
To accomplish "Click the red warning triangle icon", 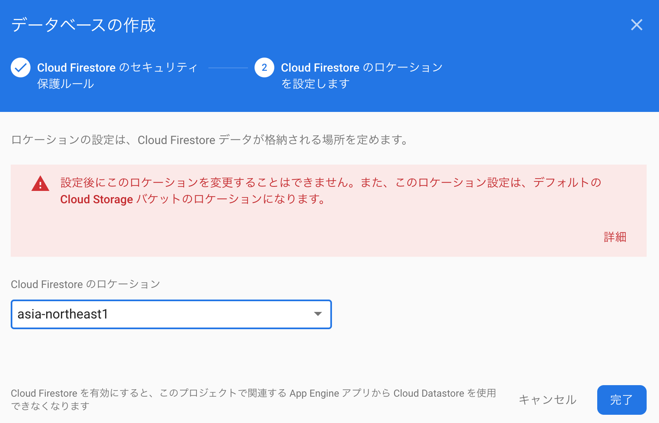I will click(40, 184).
